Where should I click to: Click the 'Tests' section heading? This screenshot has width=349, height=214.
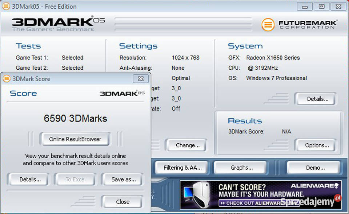[x=28, y=46]
